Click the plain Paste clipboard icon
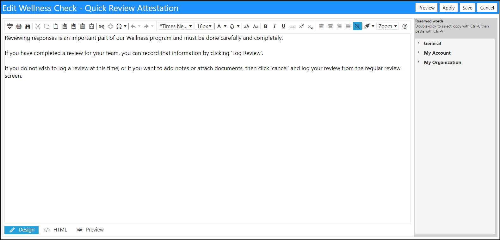 click(56, 26)
